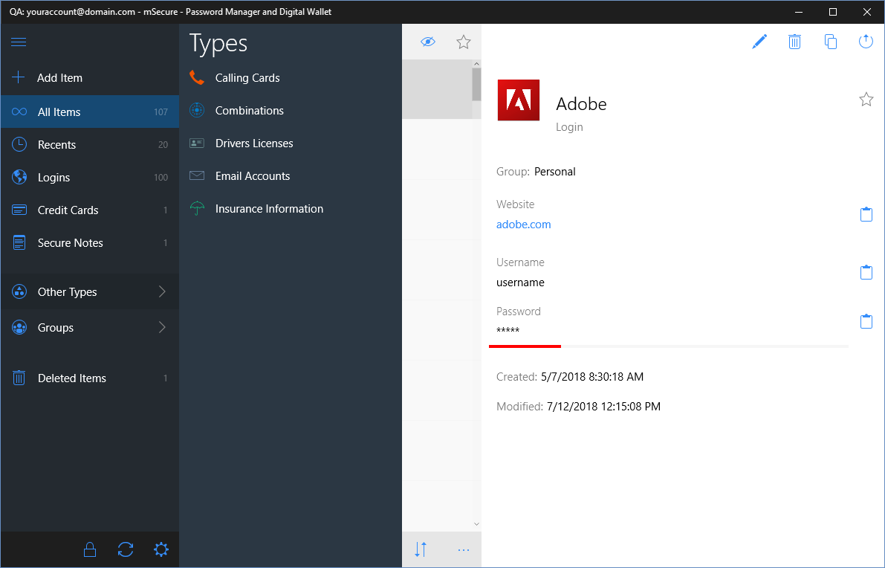This screenshot has width=885, height=568.
Task: Open Deleted Items
Action: click(90, 378)
